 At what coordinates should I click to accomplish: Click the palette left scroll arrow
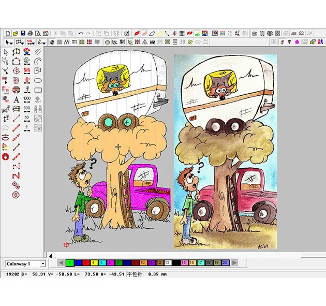(x=61, y=263)
